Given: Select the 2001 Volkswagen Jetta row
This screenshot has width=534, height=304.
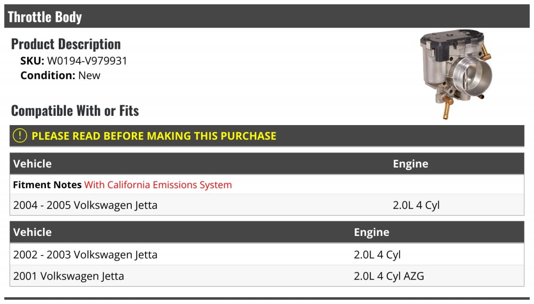Looking at the screenshot, I should click(x=69, y=276).
